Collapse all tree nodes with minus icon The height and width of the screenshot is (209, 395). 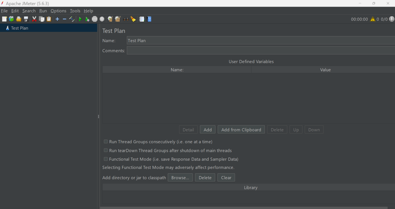[64, 19]
